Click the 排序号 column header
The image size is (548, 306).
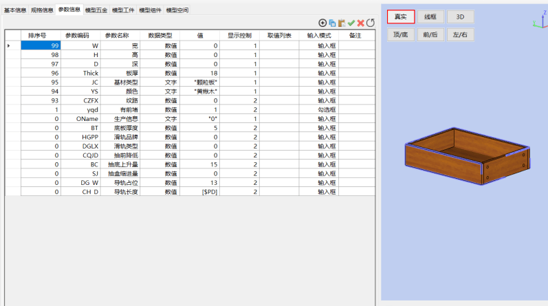[38, 35]
